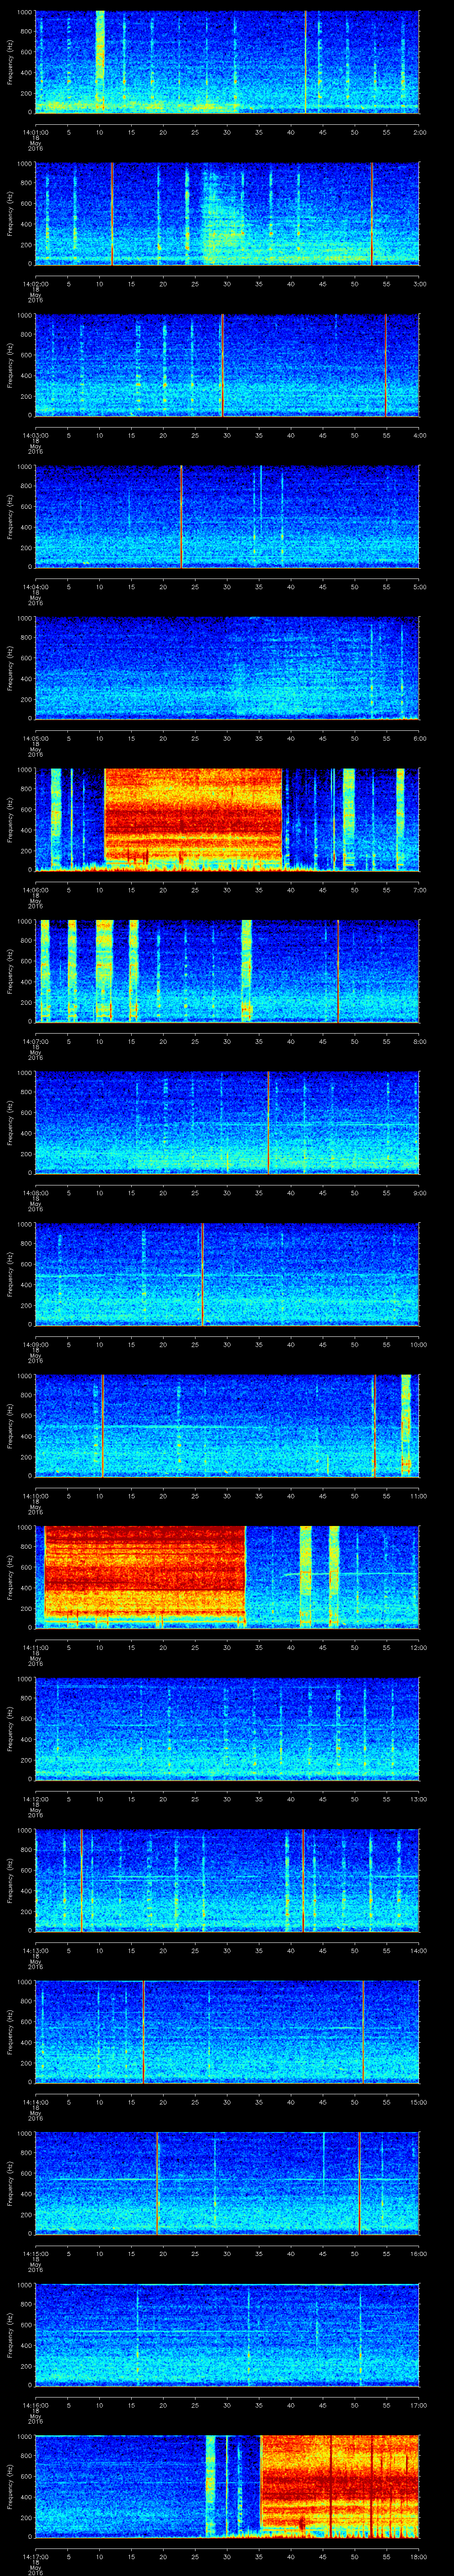Select the 14:09:00 start time label

click(35, 1344)
